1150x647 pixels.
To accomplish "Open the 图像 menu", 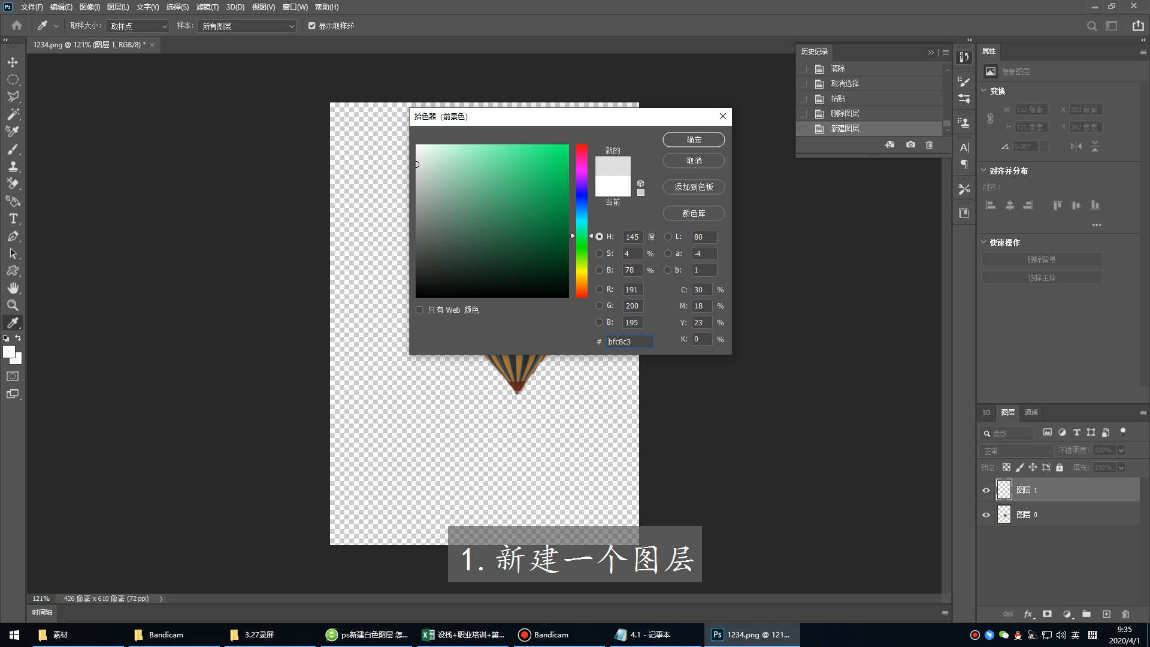I will (87, 7).
